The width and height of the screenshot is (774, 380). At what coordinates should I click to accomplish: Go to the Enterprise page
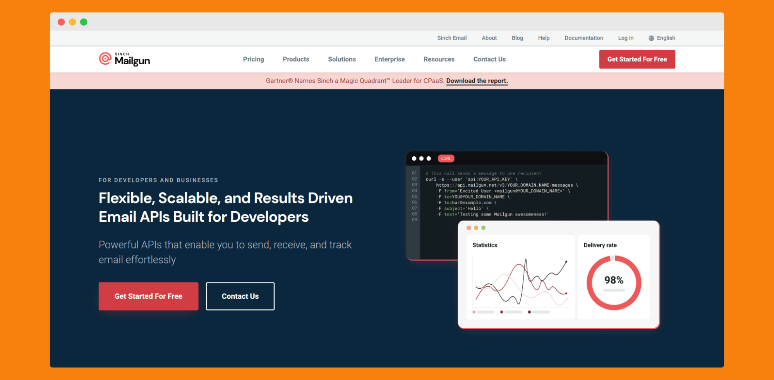pos(390,59)
